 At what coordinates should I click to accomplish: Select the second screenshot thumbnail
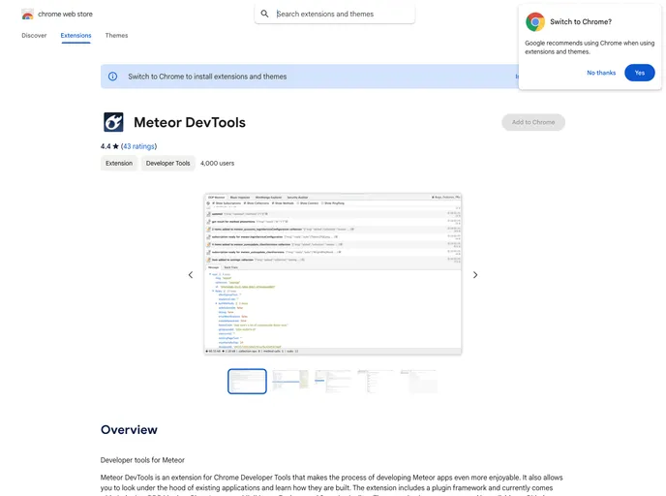pyautogui.click(x=290, y=382)
